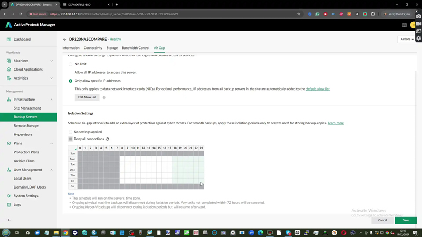The width and height of the screenshot is (422, 237).
Task: Collapse the sidebar with arrow icon
Action: point(9,220)
